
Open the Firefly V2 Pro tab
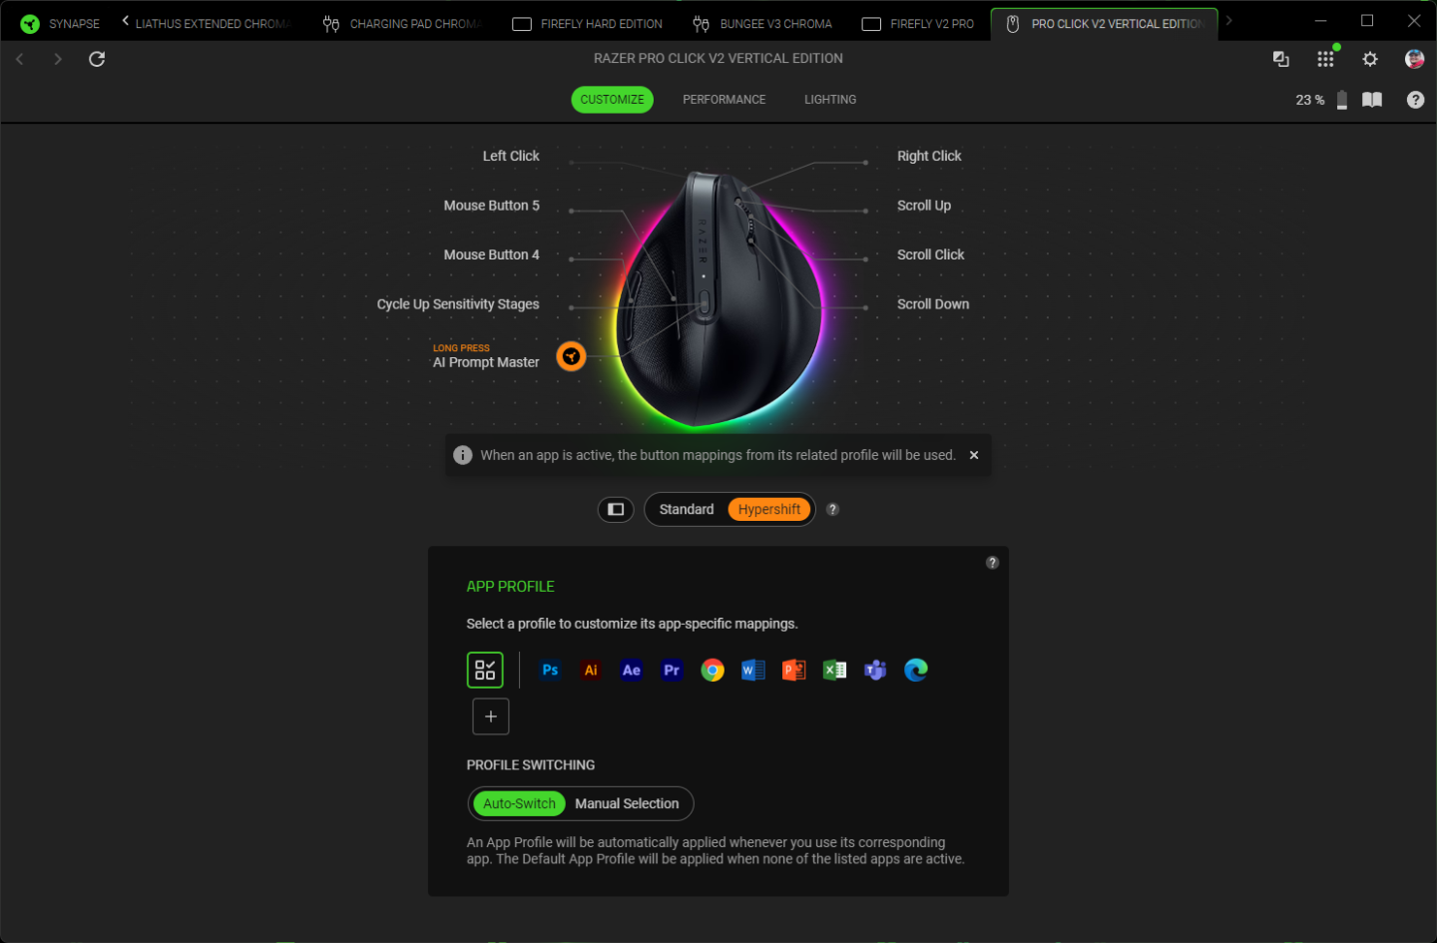[918, 23]
